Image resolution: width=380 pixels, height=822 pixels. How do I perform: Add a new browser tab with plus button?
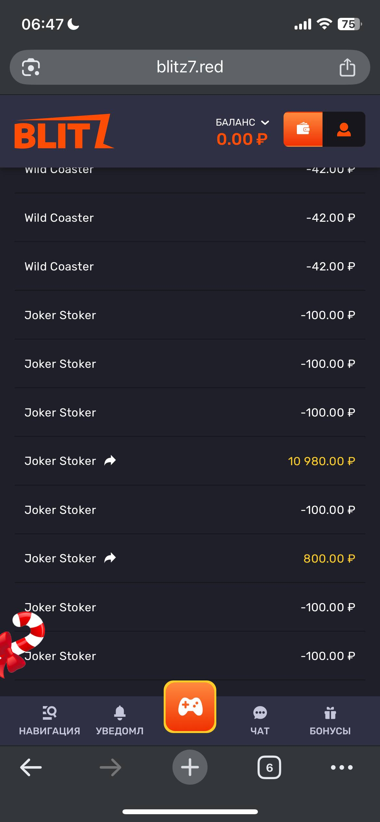[190, 767]
